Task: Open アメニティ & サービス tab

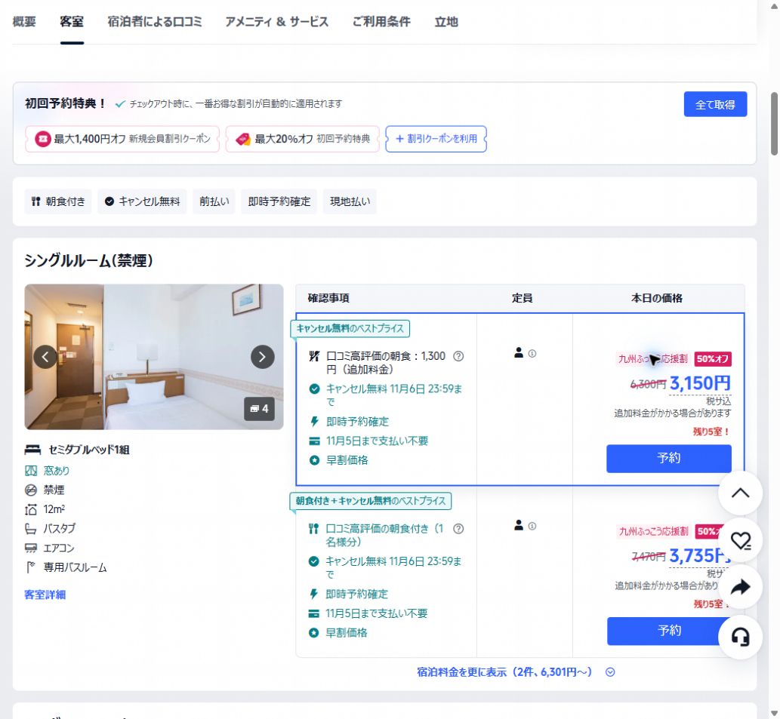Action: pyautogui.click(x=276, y=22)
